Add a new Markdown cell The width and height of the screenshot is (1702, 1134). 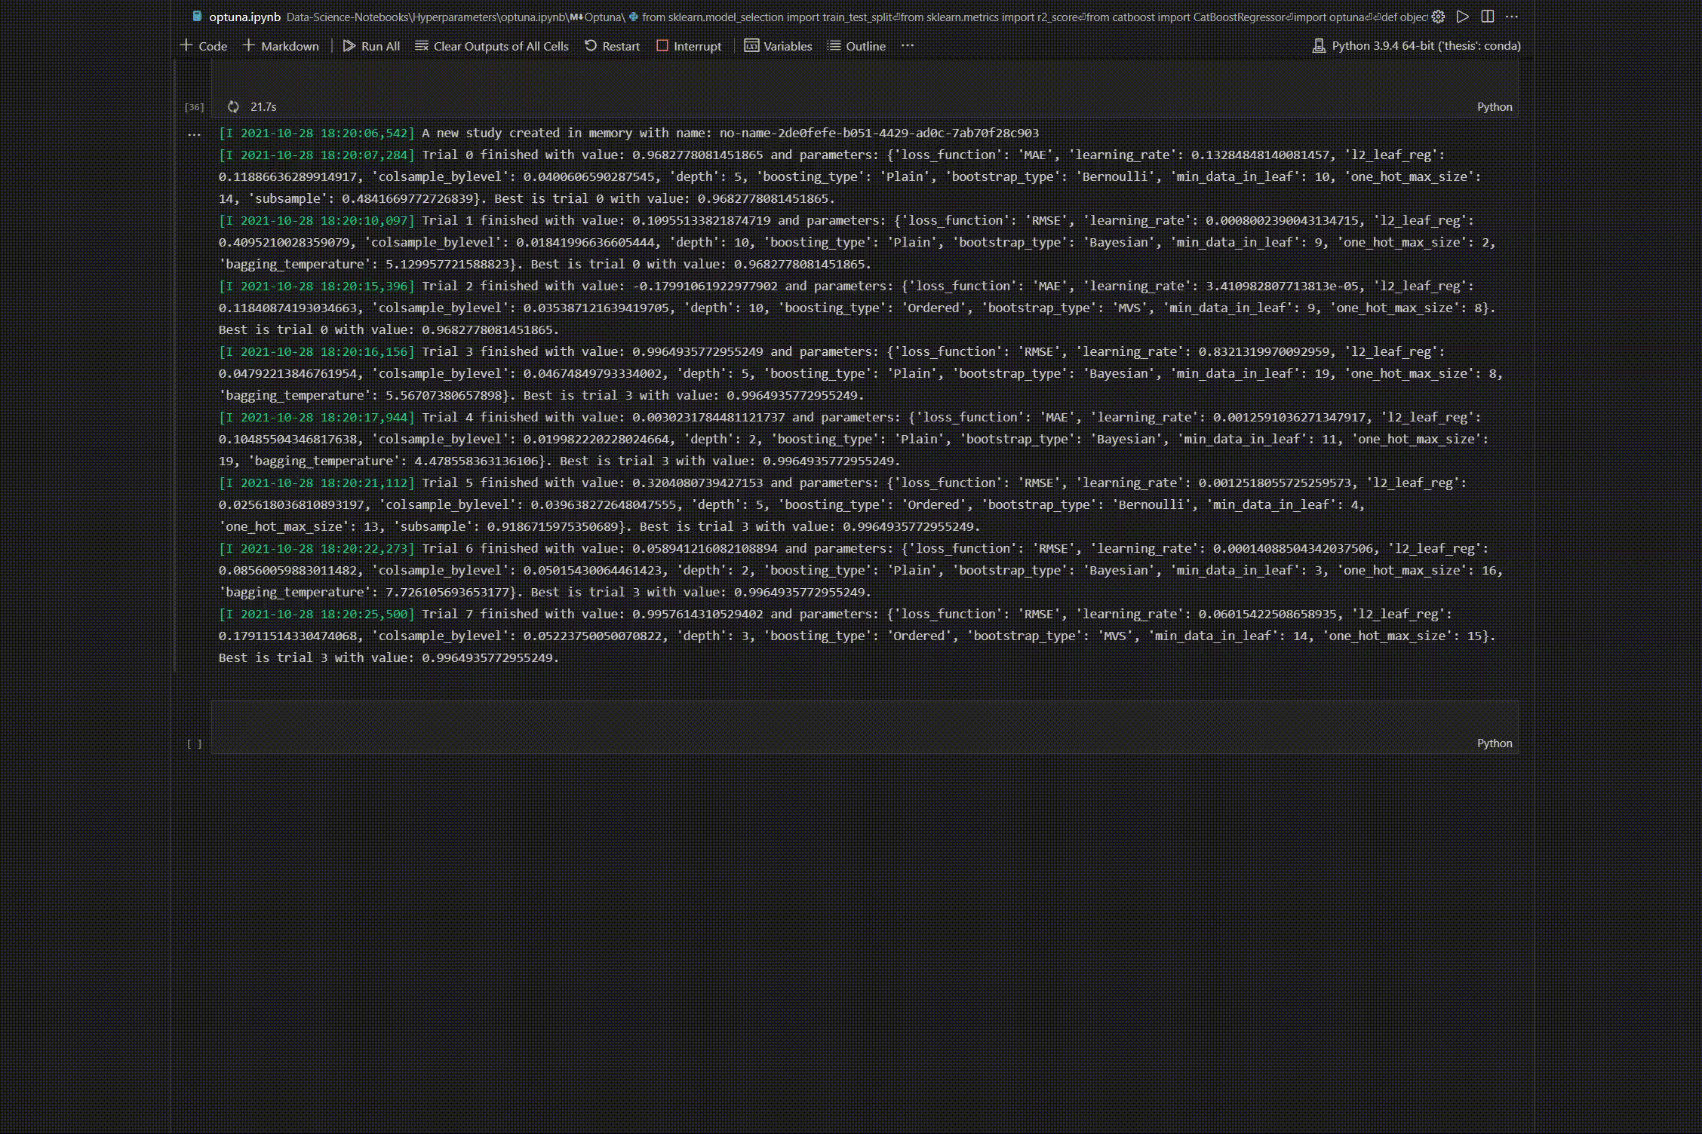[x=281, y=46]
